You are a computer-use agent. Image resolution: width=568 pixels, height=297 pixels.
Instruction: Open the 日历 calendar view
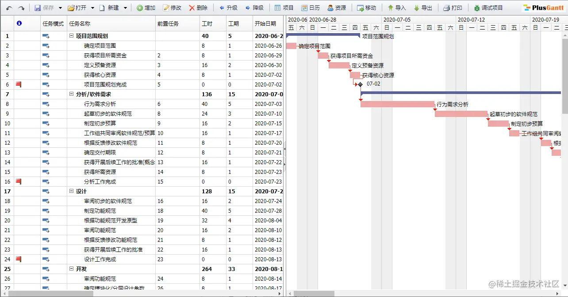coord(310,7)
